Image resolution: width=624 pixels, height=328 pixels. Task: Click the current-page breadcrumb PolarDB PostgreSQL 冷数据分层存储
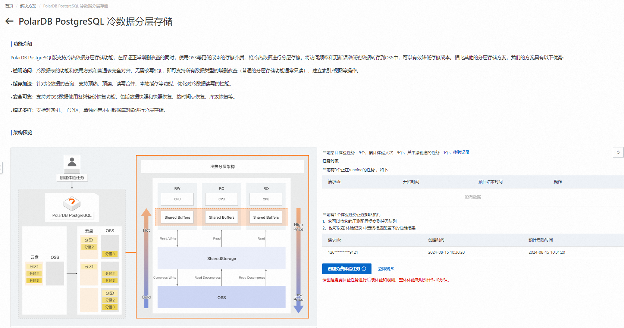click(76, 6)
